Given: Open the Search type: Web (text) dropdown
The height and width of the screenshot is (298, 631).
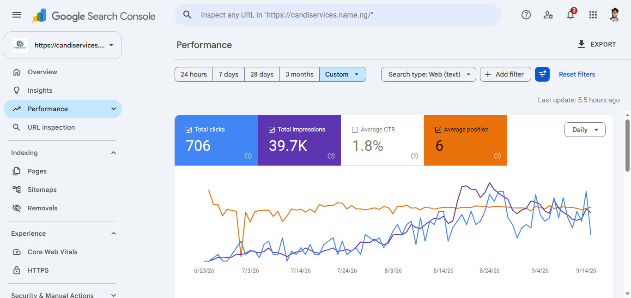Looking at the screenshot, I should pos(429,74).
